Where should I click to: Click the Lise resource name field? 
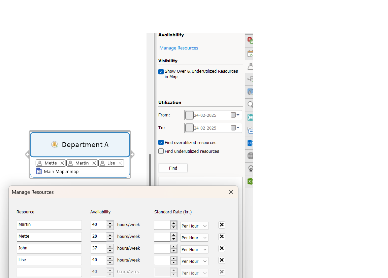(49, 260)
